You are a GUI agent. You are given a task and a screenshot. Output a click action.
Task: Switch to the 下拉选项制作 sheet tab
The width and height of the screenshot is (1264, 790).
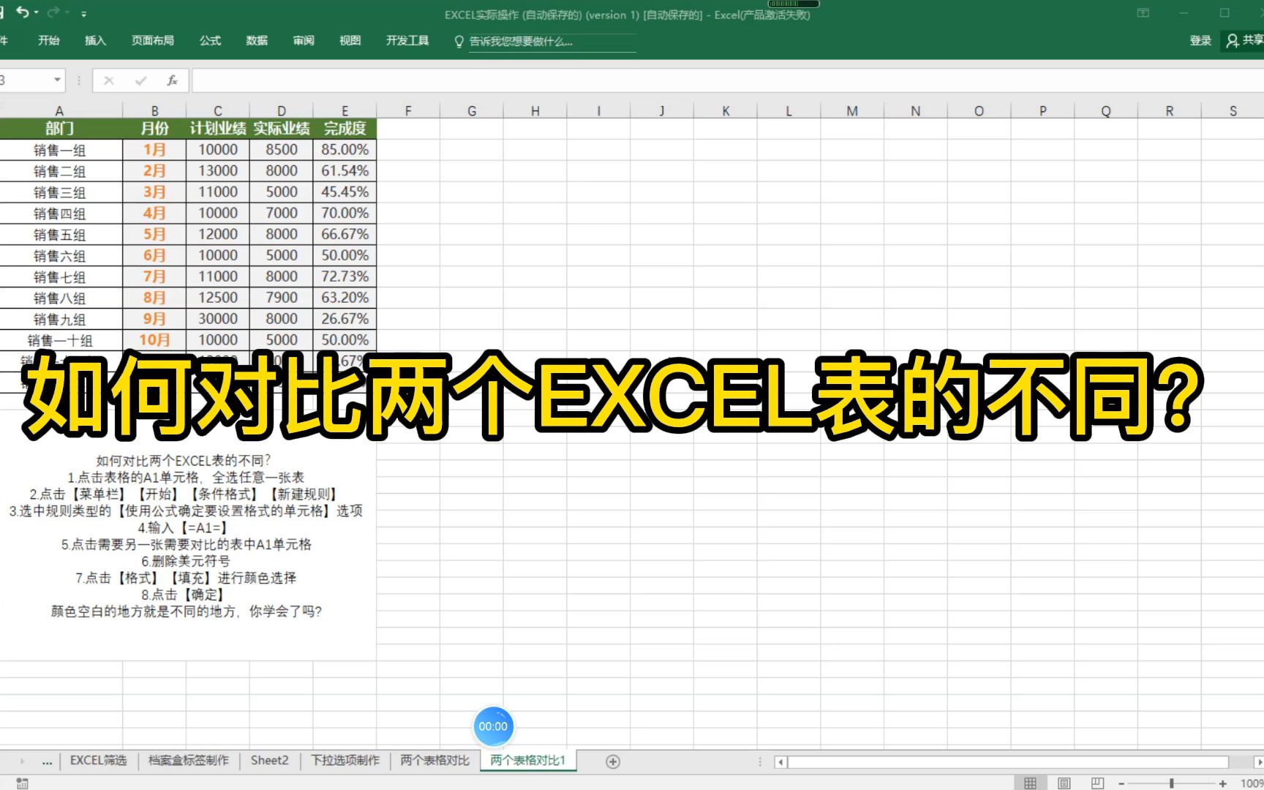click(x=345, y=761)
